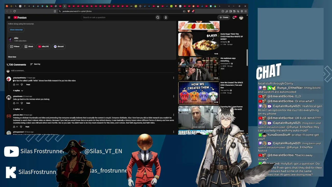Open the sikx channel About button

pyautogui.click(x=29, y=46)
